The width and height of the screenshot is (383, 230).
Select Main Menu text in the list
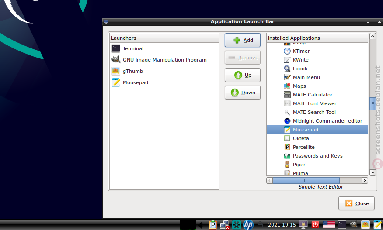click(x=306, y=77)
